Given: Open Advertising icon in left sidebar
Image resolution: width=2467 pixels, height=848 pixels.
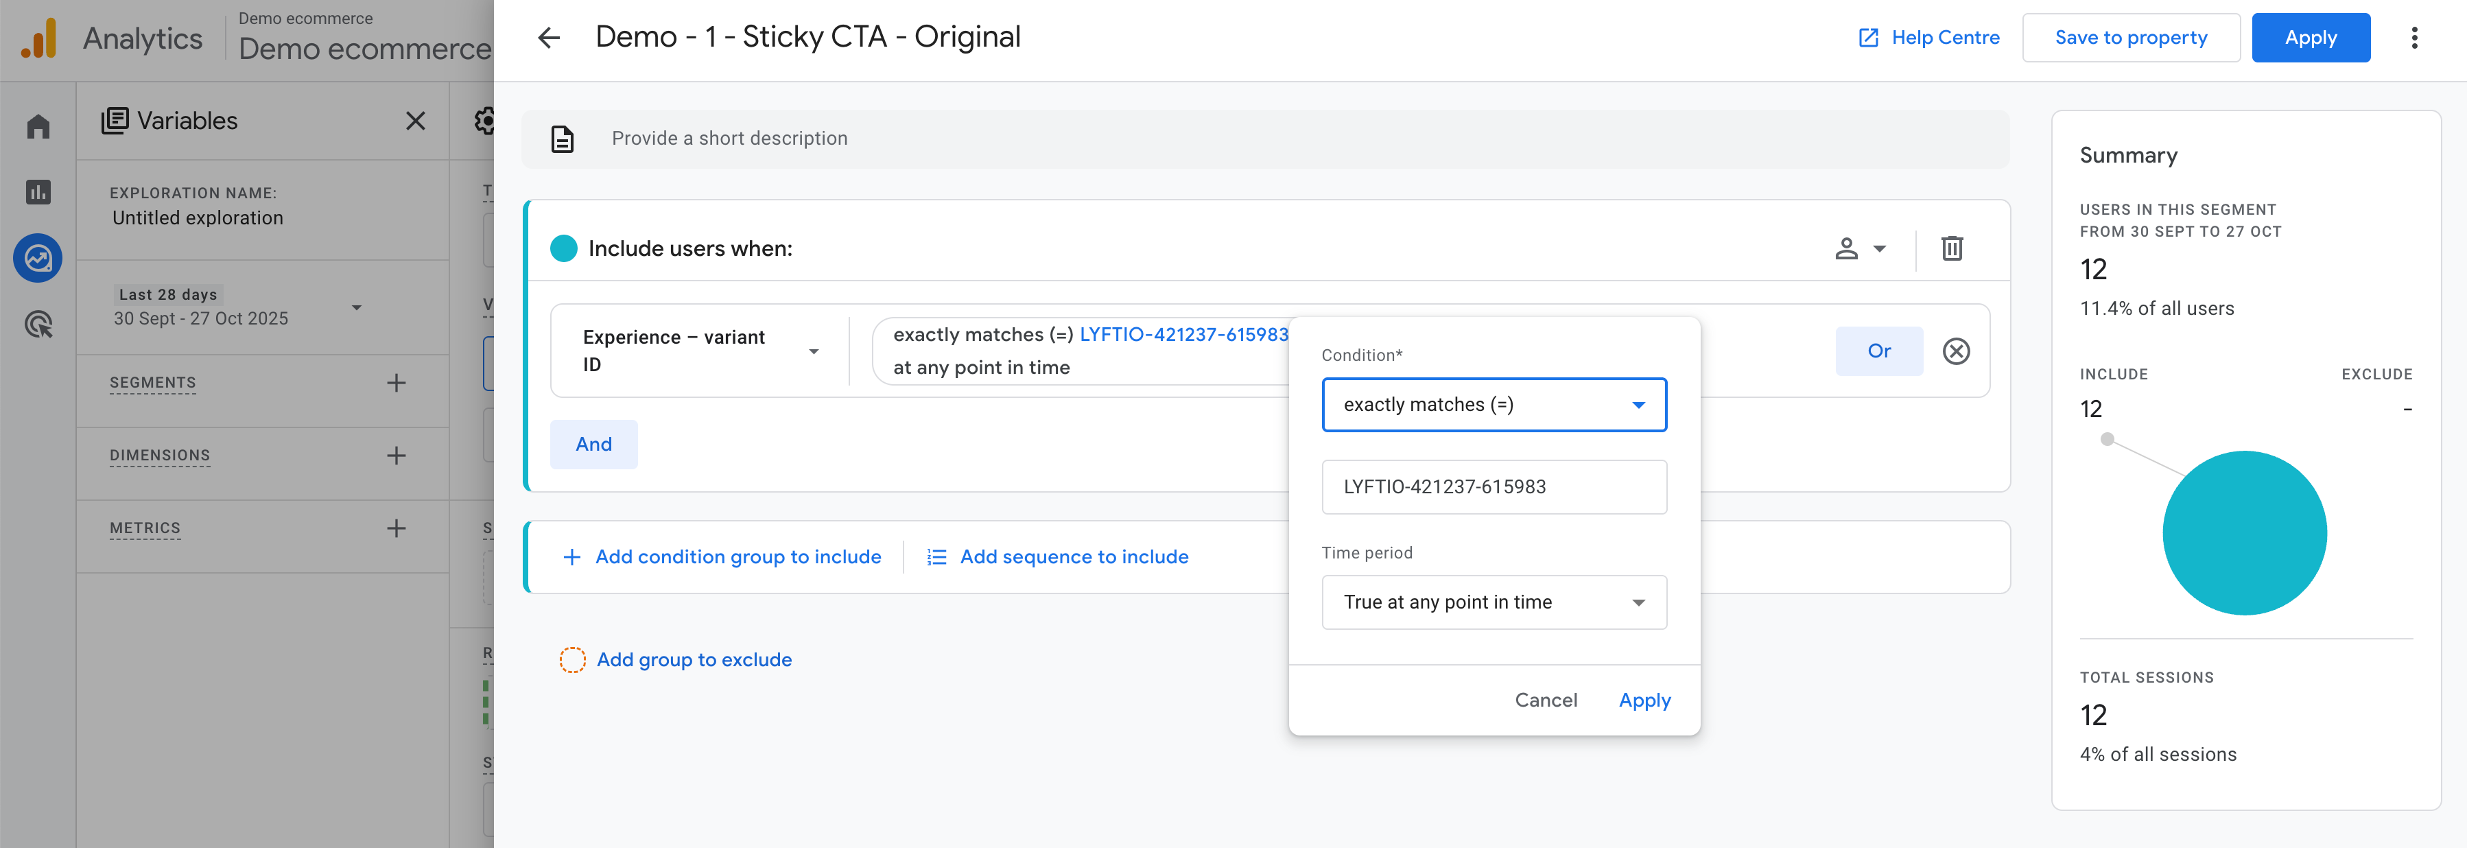Looking at the screenshot, I should 38,325.
